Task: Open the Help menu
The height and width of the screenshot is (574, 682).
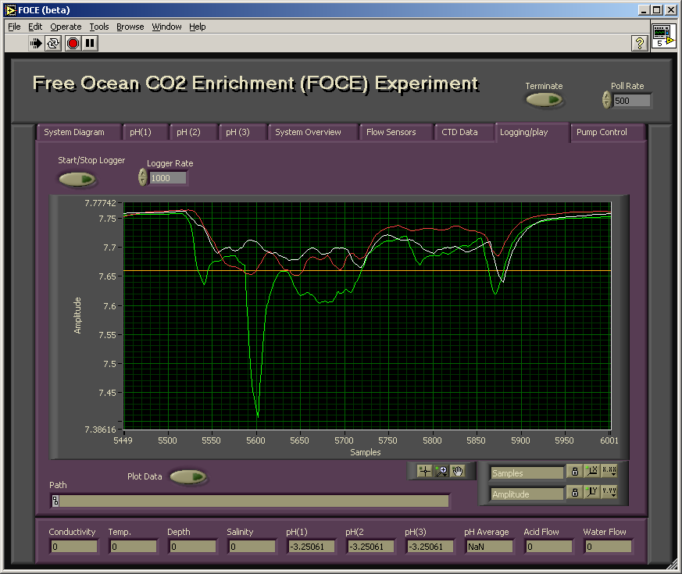Action: click(198, 27)
